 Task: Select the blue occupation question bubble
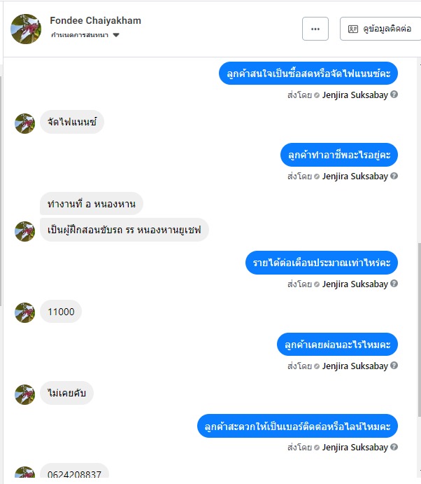tap(339, 155)
